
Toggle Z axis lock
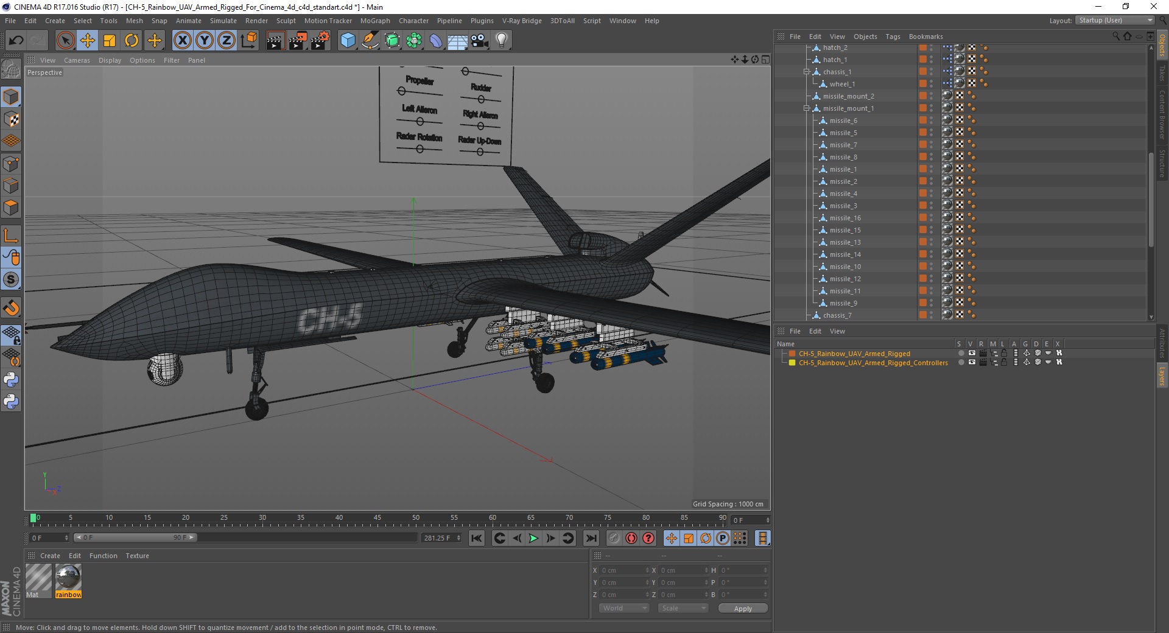tap(226, 41)
